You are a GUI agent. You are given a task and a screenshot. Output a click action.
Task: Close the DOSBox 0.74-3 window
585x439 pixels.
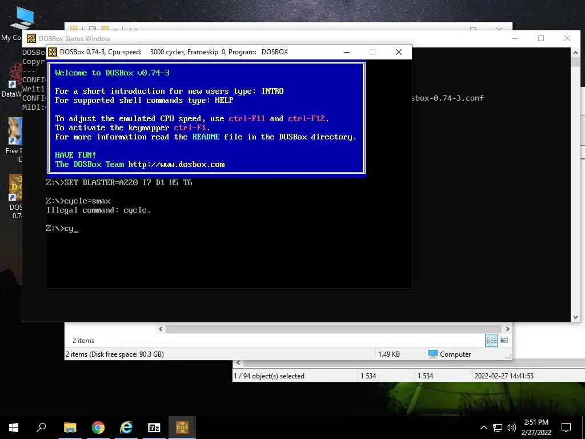pyautogui.click(x=398, y=52)
